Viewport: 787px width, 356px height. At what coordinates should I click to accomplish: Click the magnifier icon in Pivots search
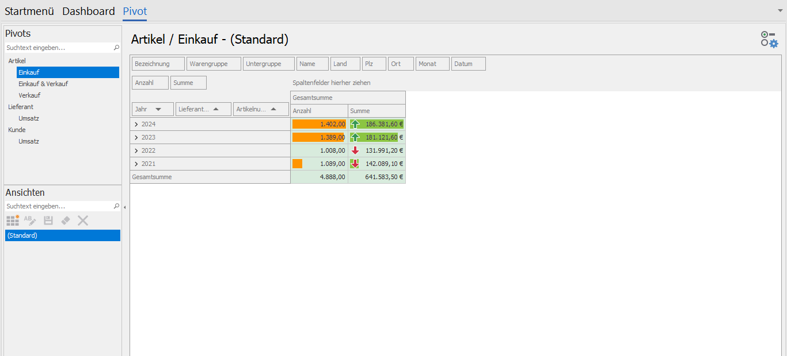(116, 48)
